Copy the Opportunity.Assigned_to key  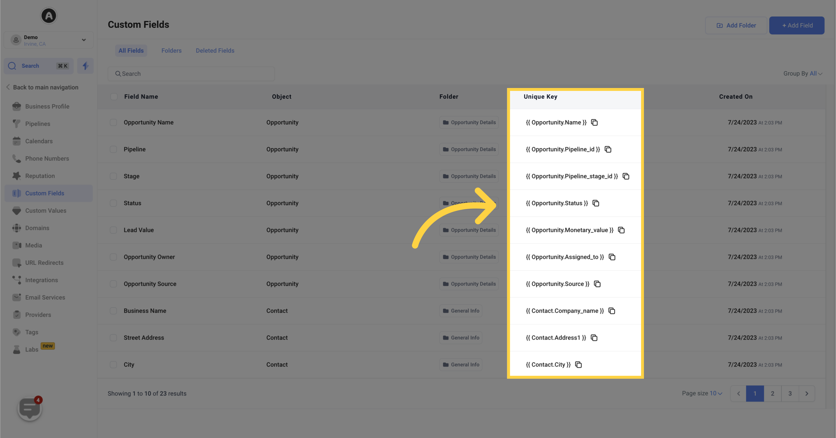612,257
